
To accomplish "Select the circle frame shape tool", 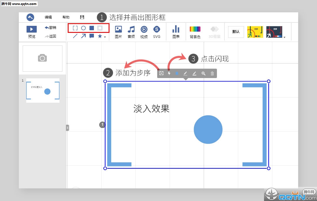I will point(83,28).
